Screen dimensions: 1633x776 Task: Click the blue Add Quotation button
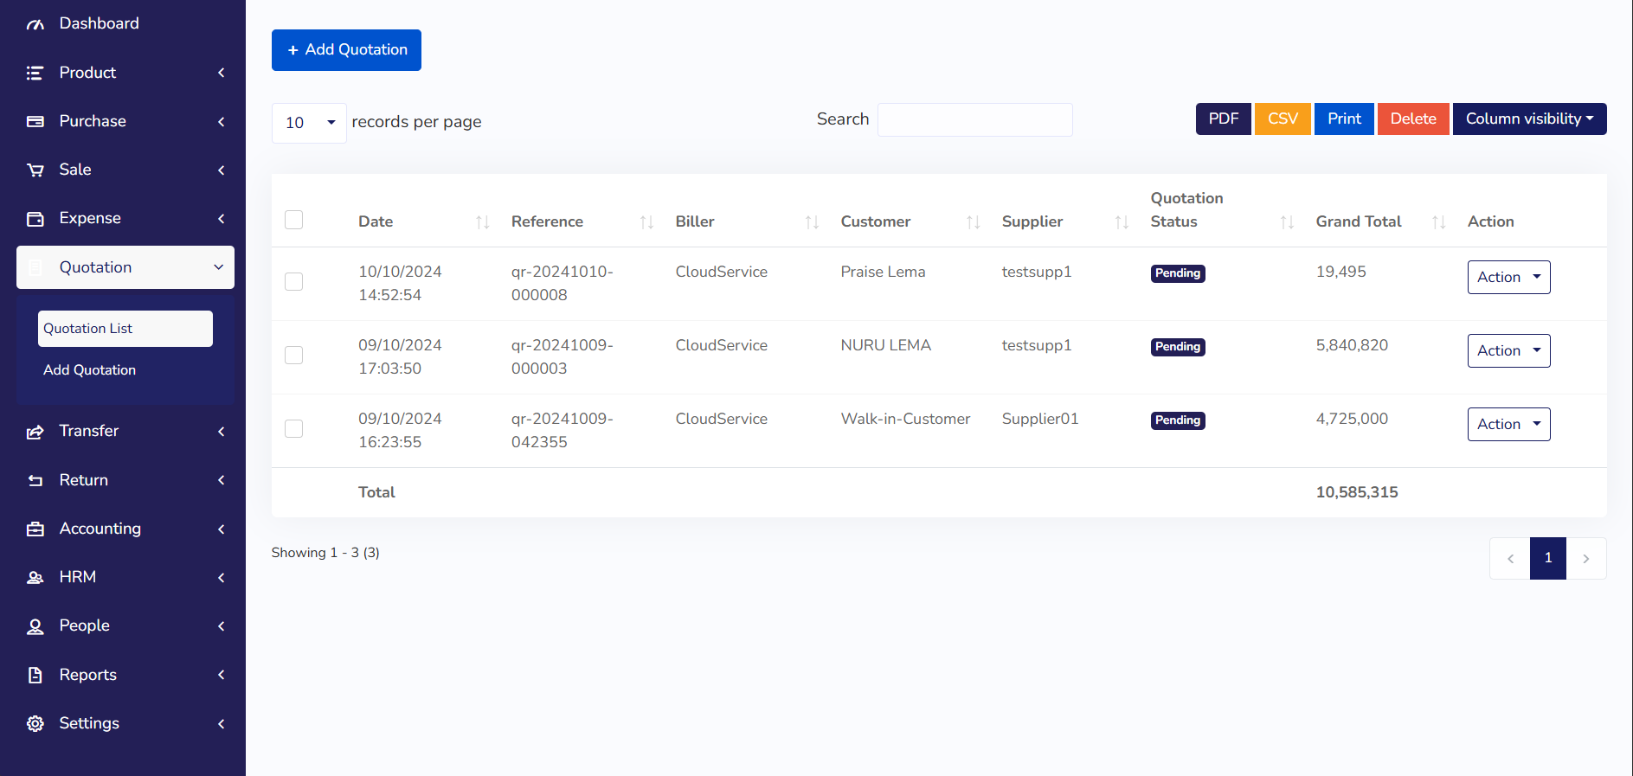coord(346,50)
